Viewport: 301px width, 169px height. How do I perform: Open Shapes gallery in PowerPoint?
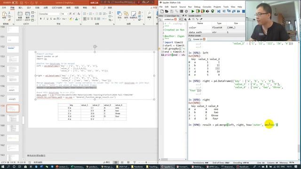point(119,15)
